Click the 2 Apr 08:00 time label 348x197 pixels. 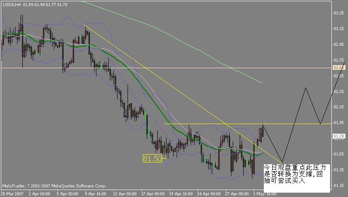[39, 194]
